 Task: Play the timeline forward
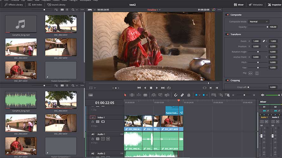157,88
